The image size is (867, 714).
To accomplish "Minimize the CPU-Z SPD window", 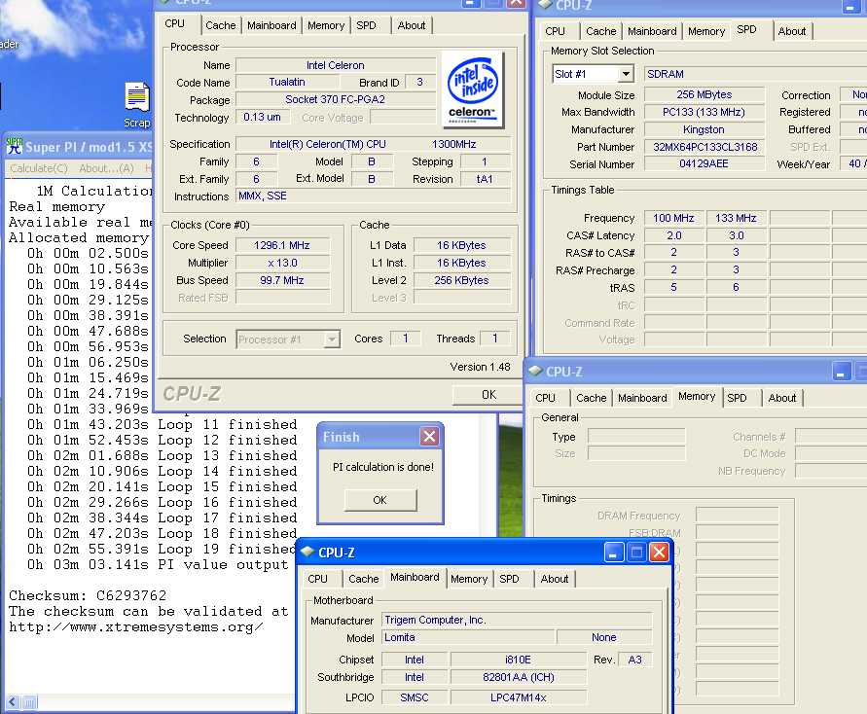I will tap(849, 7).
